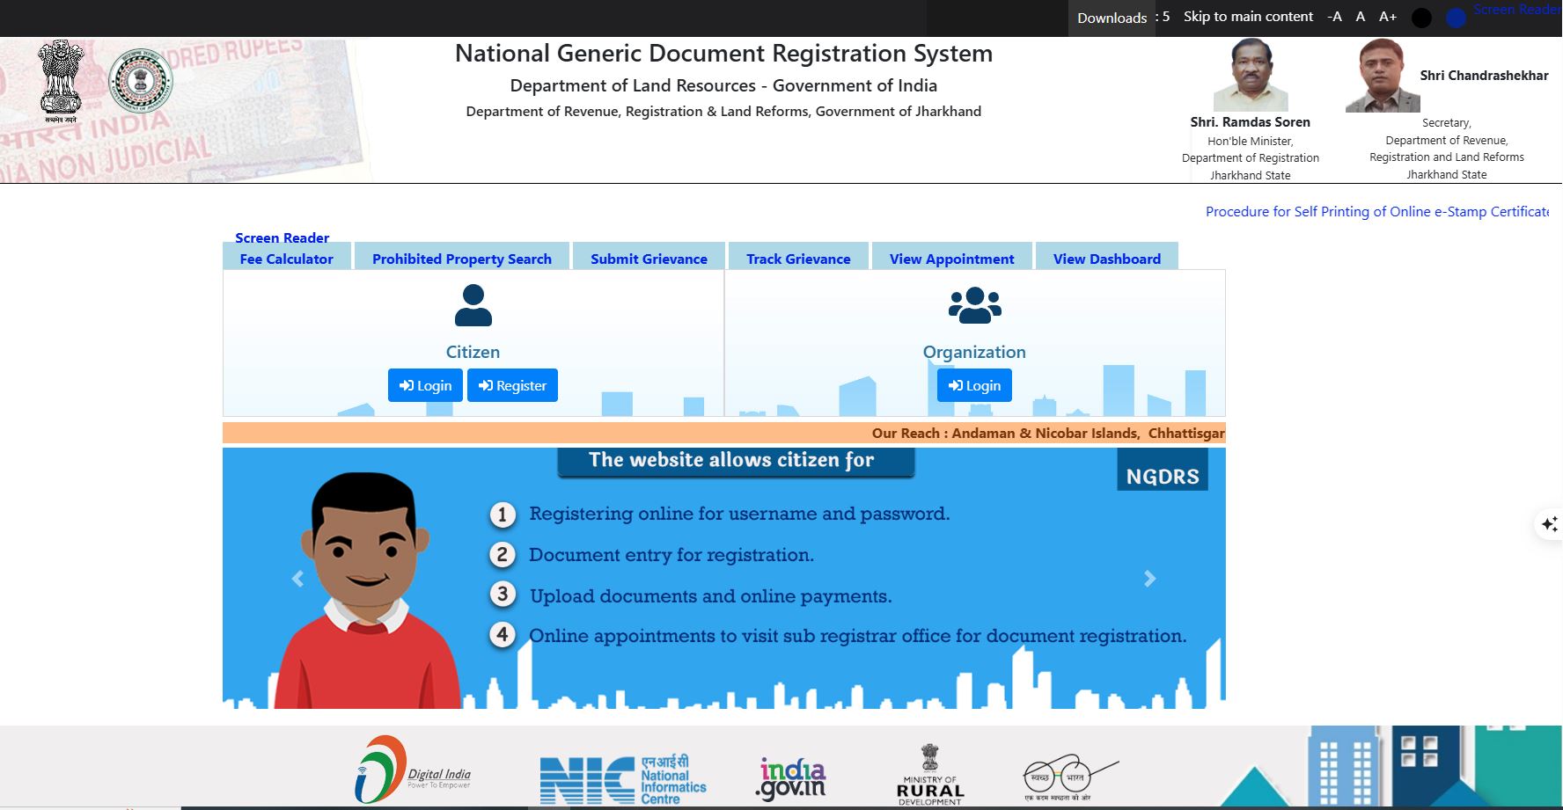The image size is (1563, 810).
Task: Click the sparkle assistant icon at right edge
Action: pos(1549,524)
